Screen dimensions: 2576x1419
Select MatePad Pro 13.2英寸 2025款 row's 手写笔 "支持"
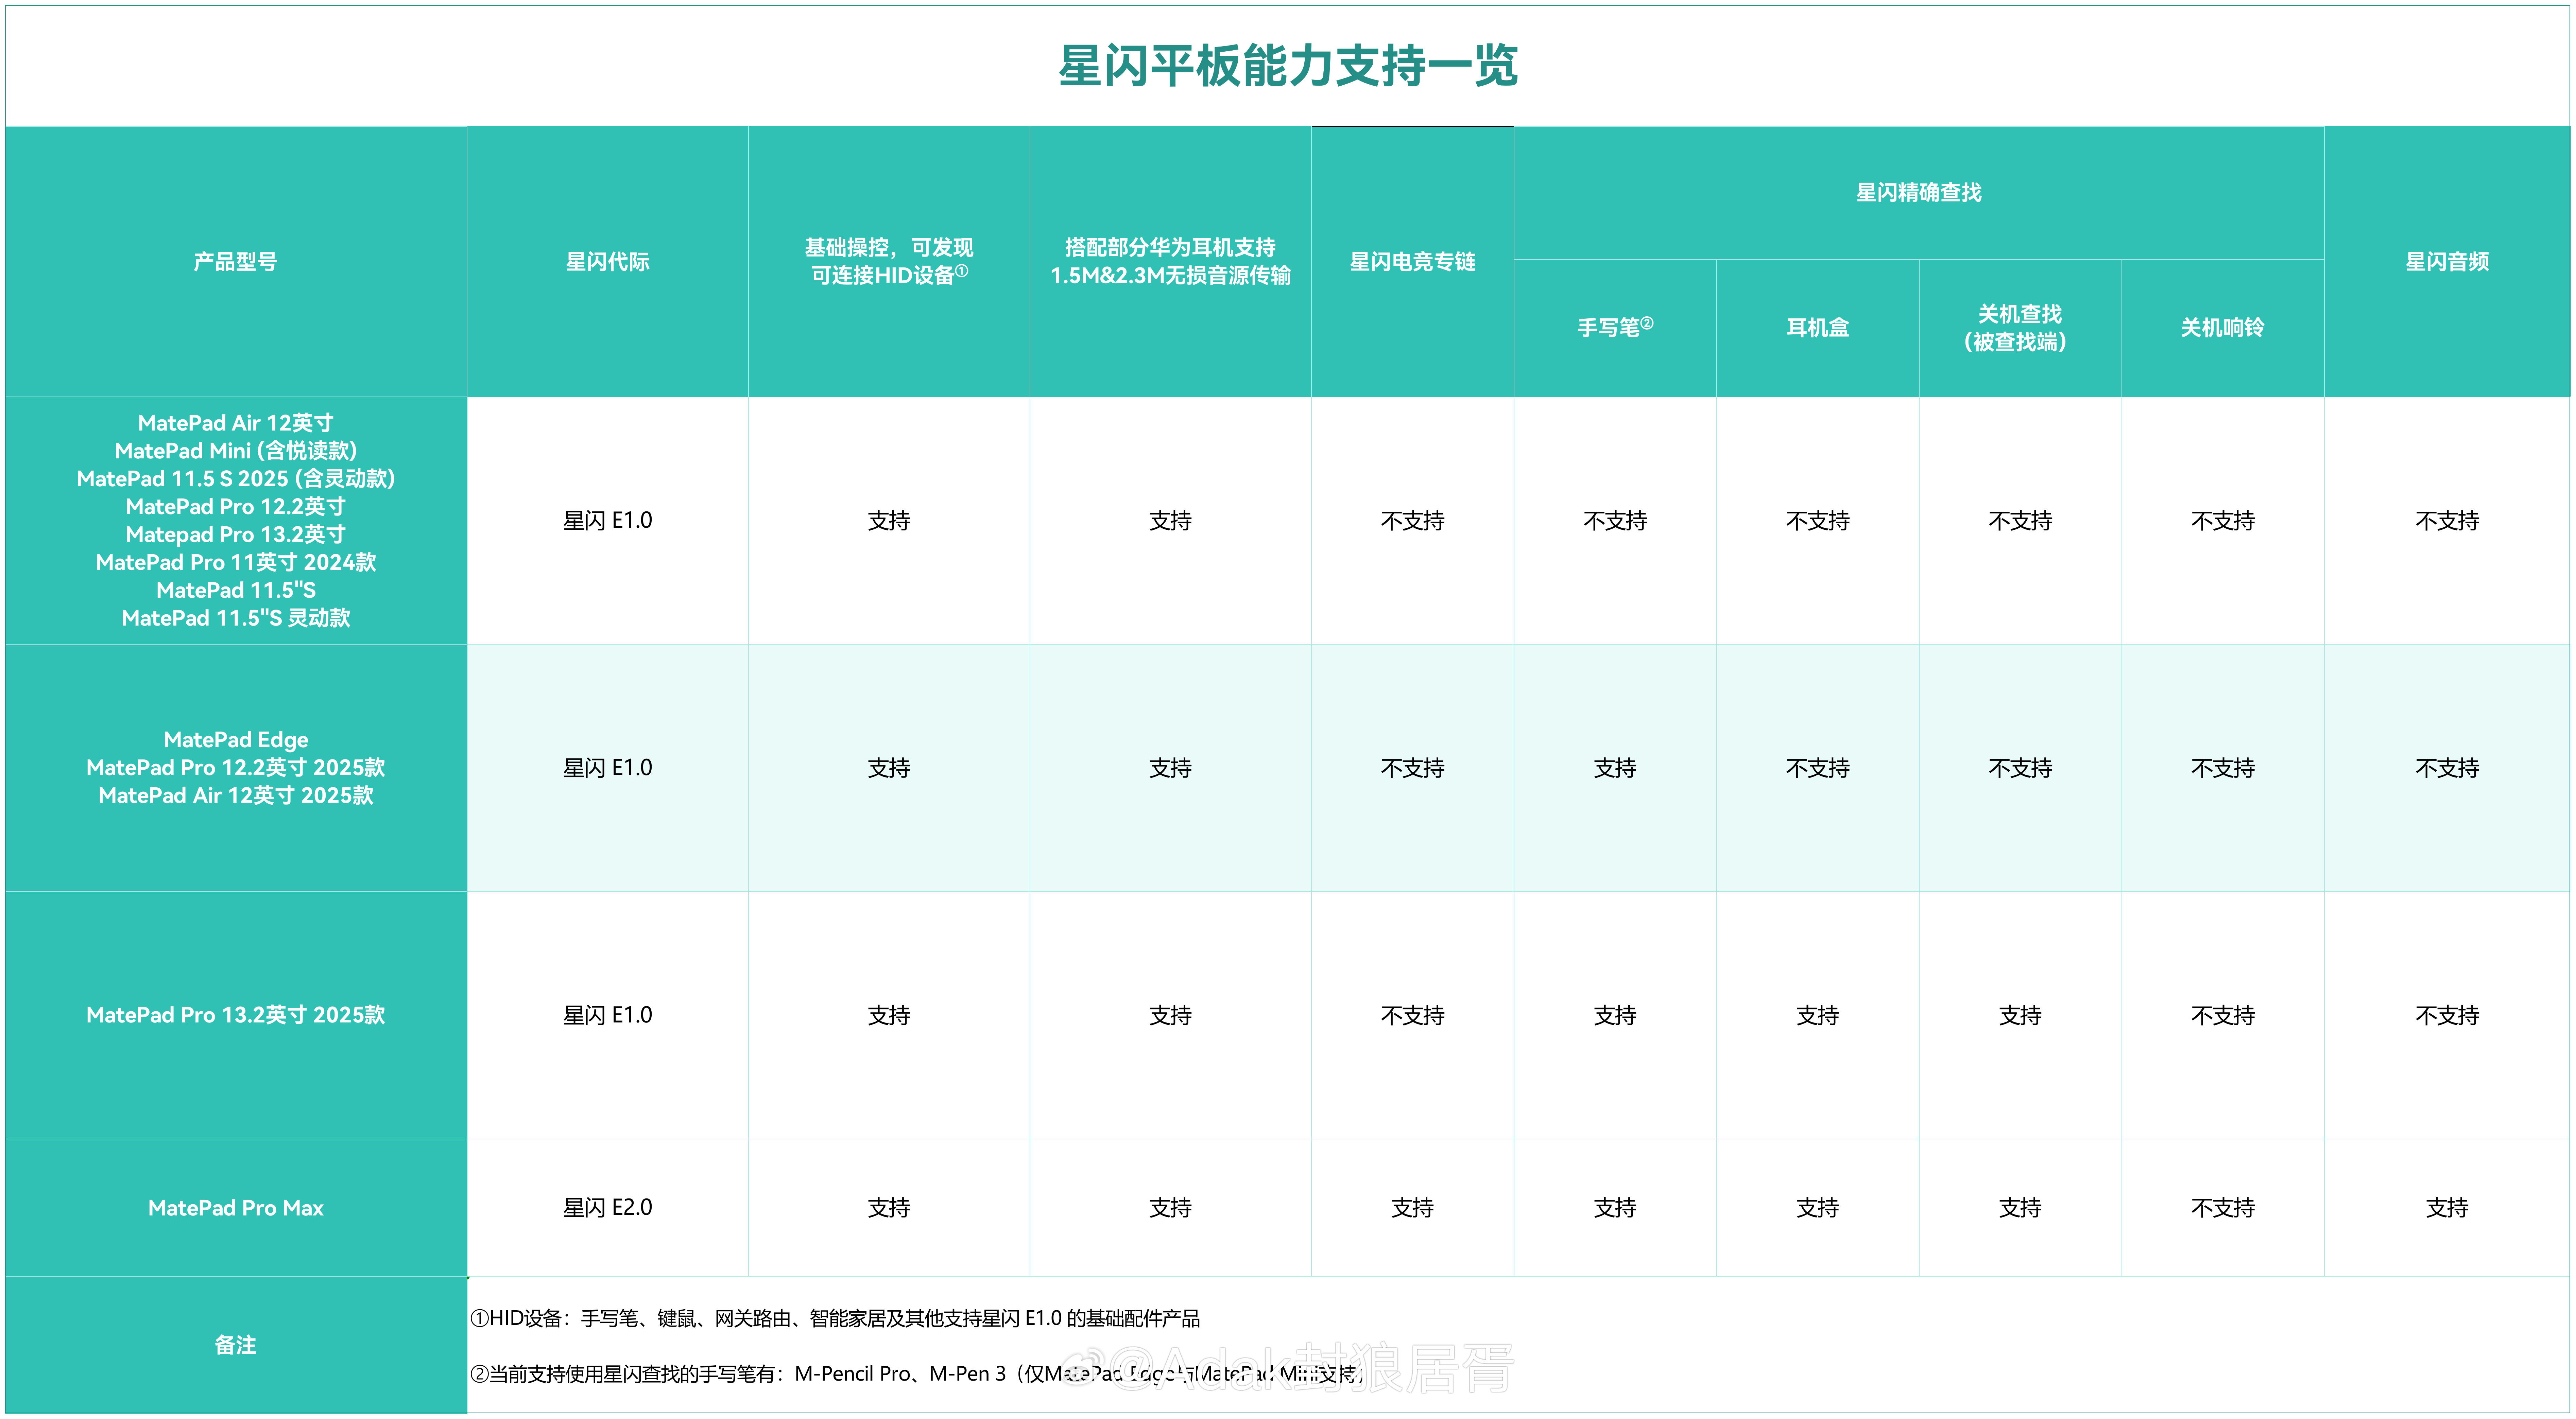(1615, 1015)
